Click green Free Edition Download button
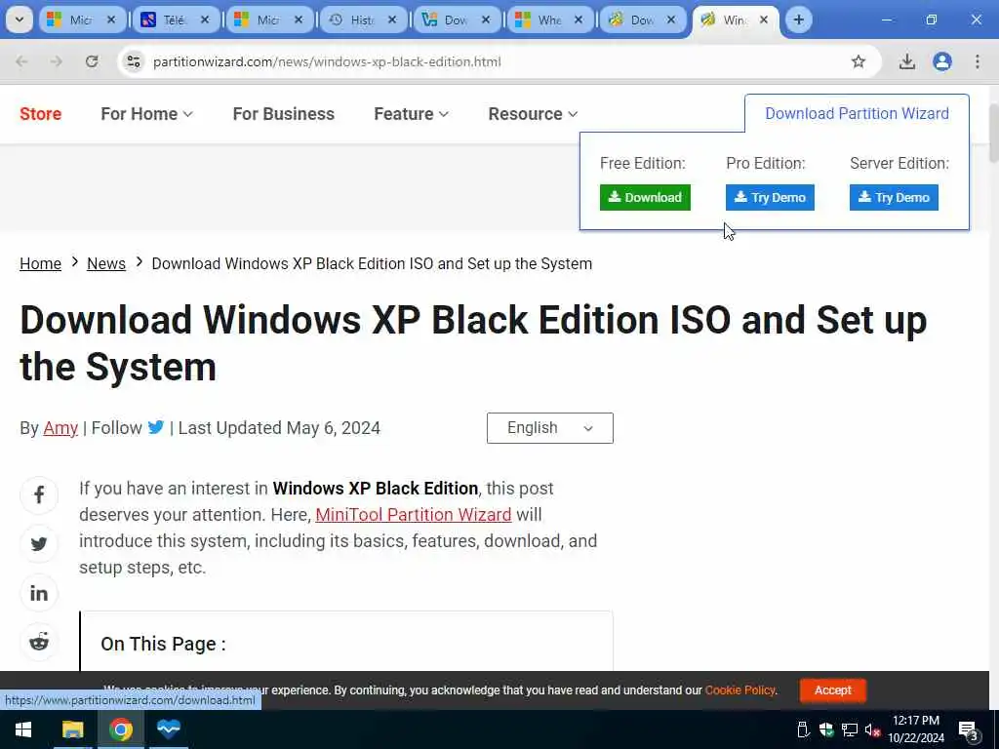 [x=645, y=197]
